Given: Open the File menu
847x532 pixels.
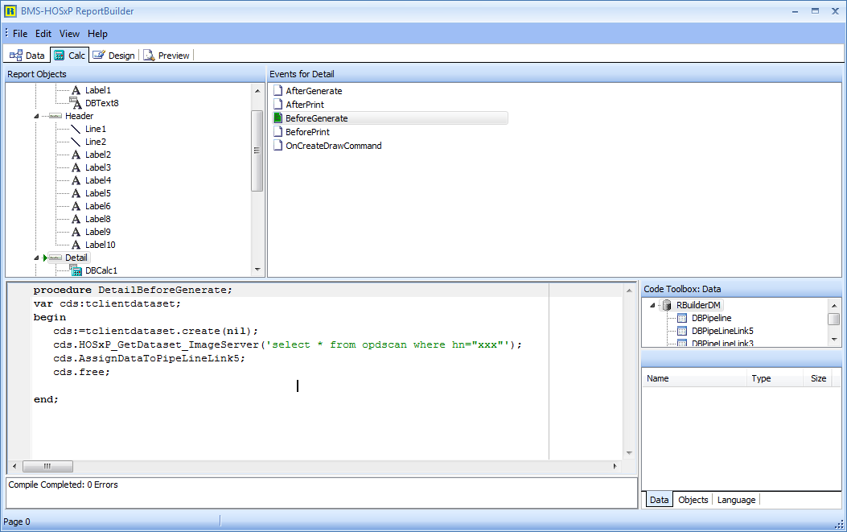Looking at the screenshot, I should (20, 34).
